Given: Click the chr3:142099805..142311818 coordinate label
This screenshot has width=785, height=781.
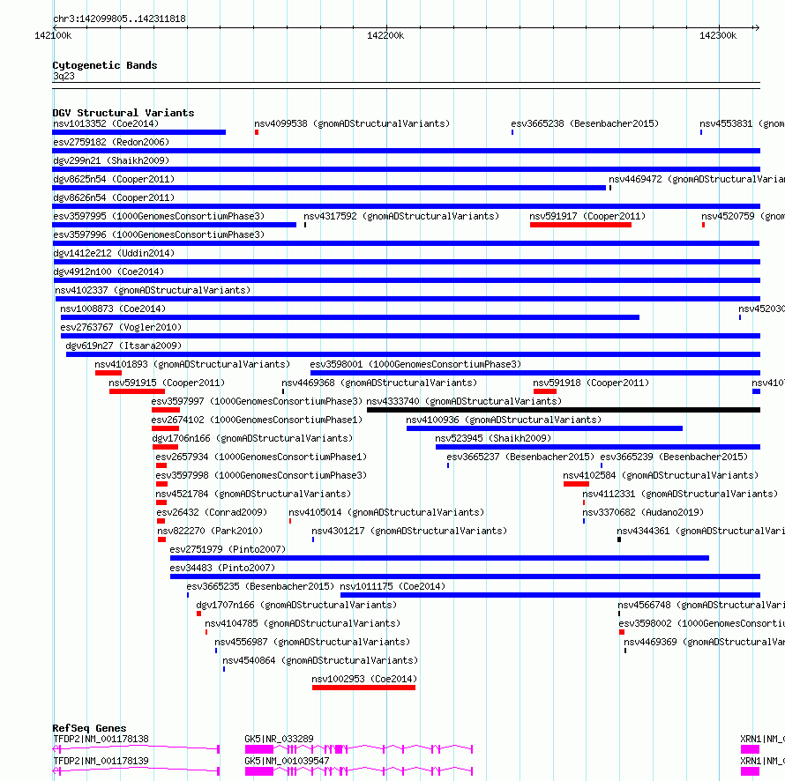Looking at the screenshot, I should (120, 19).
